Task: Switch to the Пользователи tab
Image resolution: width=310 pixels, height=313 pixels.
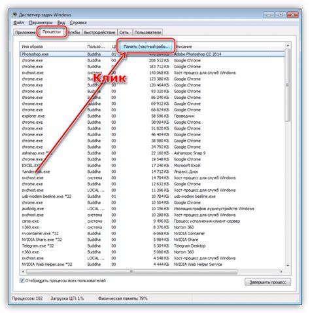Action: 148,32
